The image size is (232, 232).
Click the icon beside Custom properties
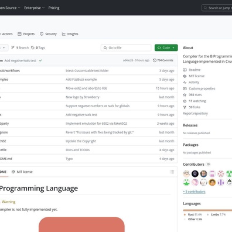[185, 88]
